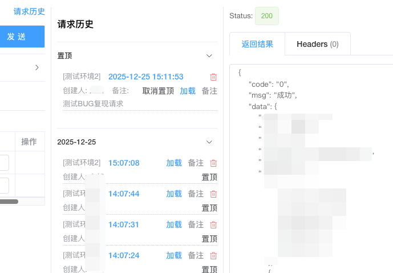Click trash icon for 15:07:08 request

[x=213, y=163]
